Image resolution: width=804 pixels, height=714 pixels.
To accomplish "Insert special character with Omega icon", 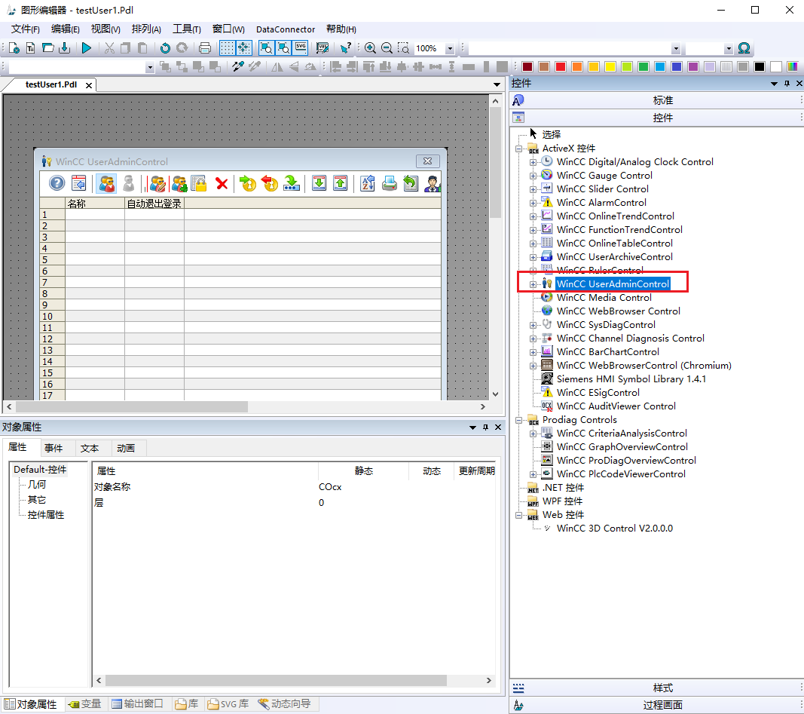I will click(744, 48).
